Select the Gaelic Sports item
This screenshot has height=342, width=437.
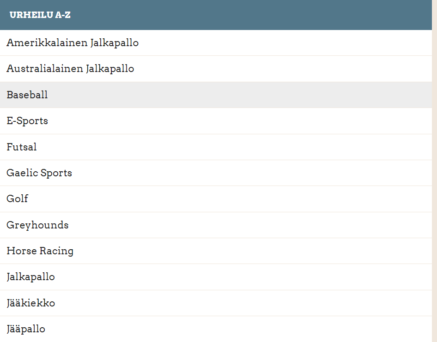(x=39, y=173)
